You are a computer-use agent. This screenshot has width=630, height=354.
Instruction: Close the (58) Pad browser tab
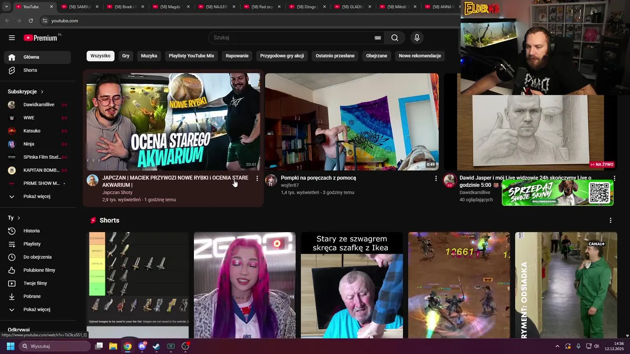tap(279, 7)
